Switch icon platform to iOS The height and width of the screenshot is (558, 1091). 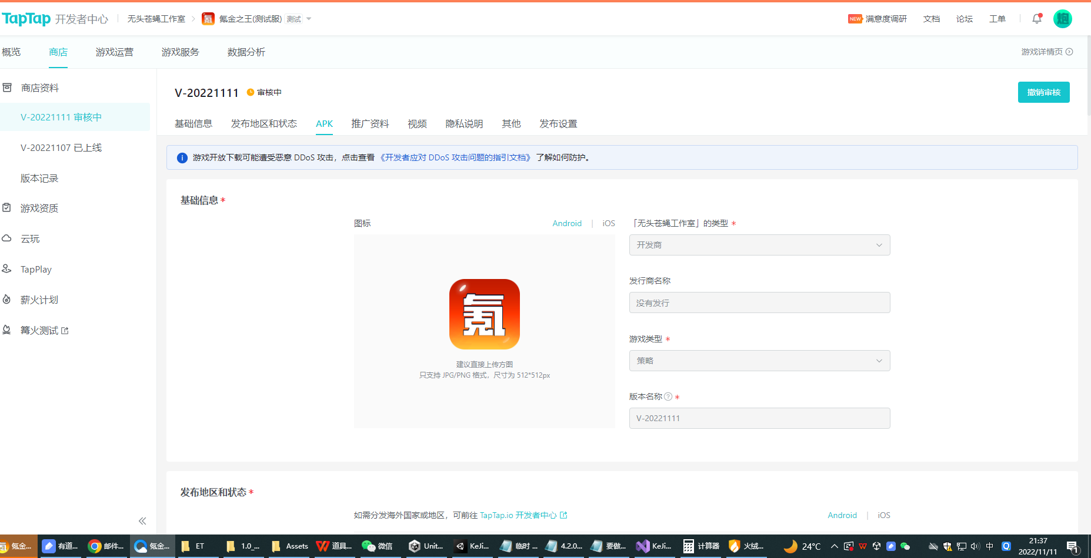(x=609, y=223)
